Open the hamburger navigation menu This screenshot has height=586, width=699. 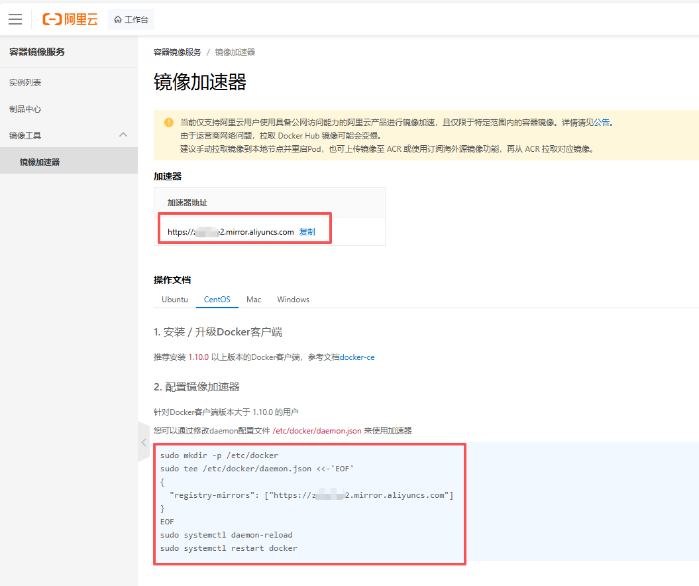click(x=15, y=19)
